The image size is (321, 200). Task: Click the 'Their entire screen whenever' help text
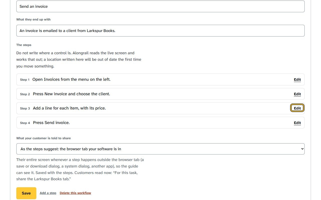(80, 169)
